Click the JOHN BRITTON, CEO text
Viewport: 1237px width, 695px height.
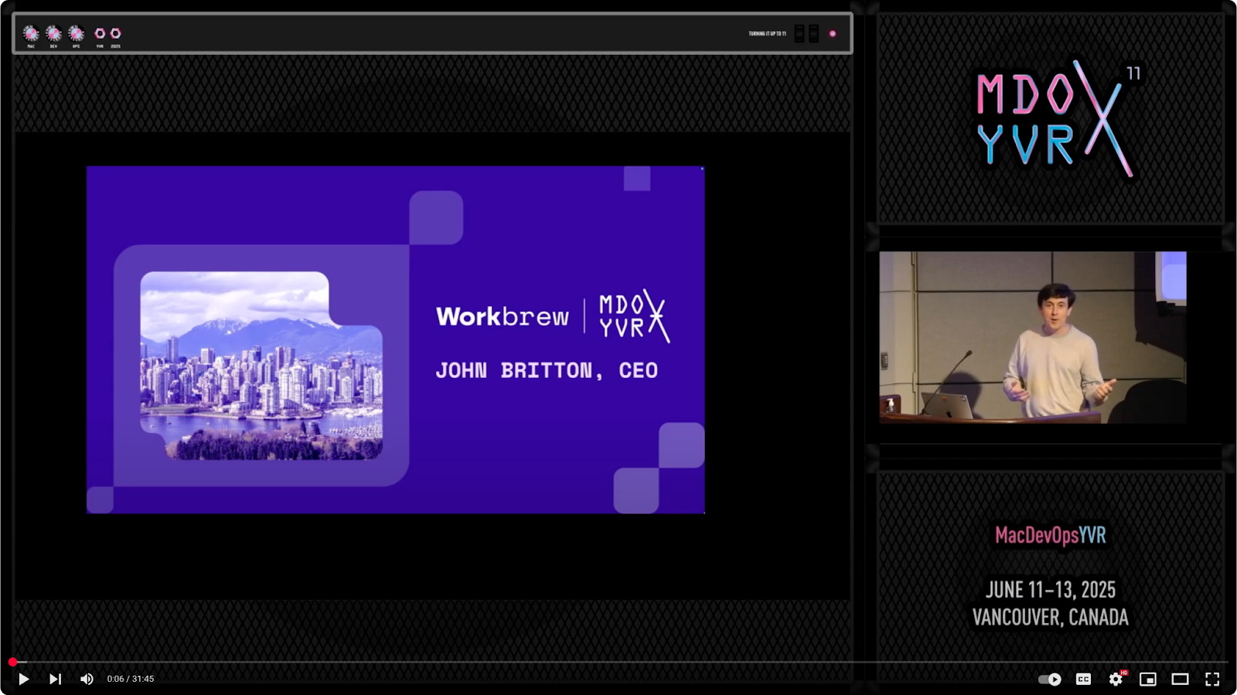547,370
